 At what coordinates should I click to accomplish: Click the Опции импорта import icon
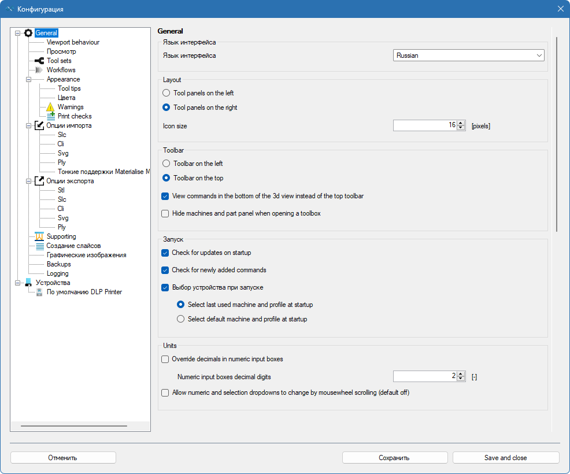39,125
